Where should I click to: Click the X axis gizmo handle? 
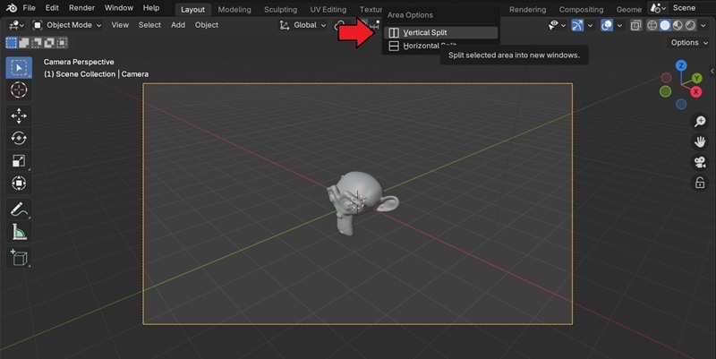pos(696,92)
